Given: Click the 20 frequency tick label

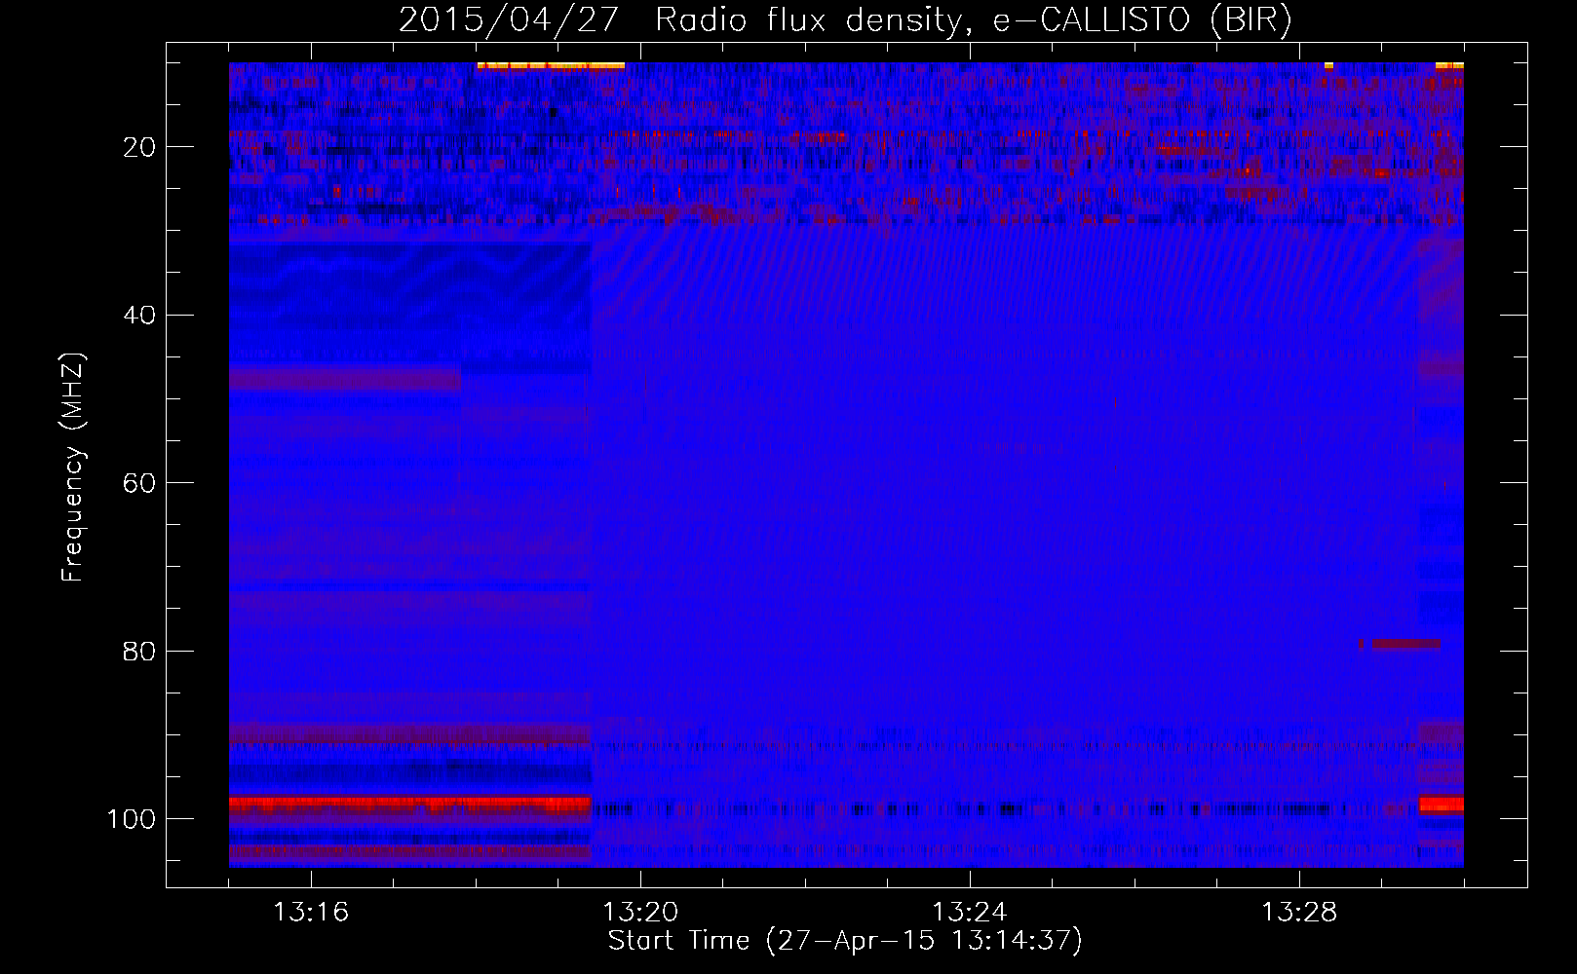Looking at the screenshot, I should (x=140, y=147).
